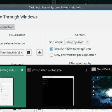Switch to the Alternative tab
The image size is (112, 112).
point(7,27)
